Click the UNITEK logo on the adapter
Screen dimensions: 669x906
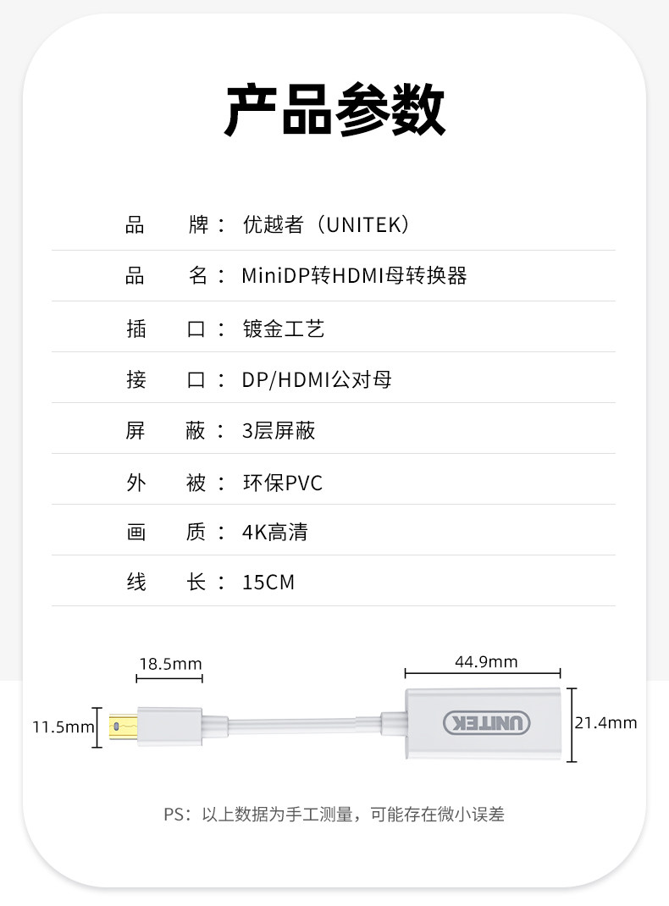pyautogui.click(x=487, y=723)
